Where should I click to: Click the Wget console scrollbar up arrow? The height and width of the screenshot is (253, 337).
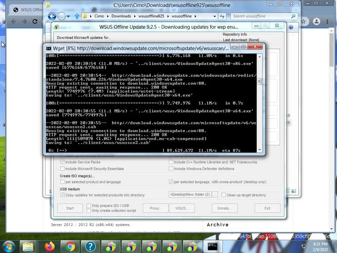pos(260,57)
